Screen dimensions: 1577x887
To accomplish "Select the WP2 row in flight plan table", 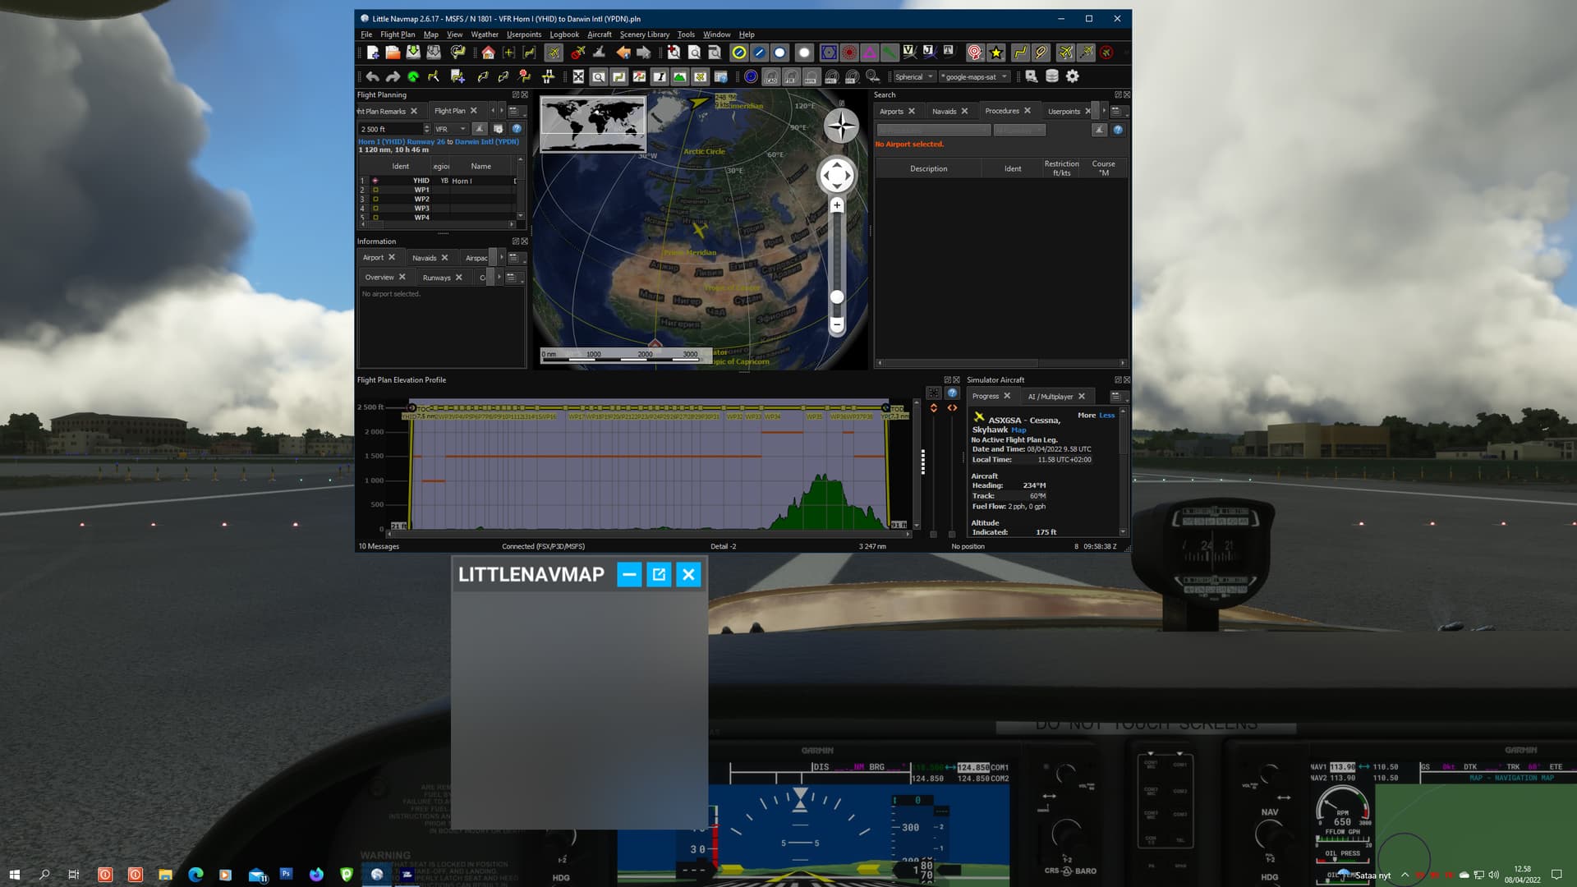I will [439, 199].
